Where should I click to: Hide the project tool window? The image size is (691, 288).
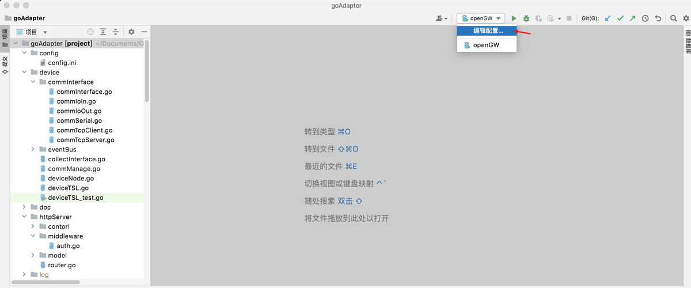(144, 32)
